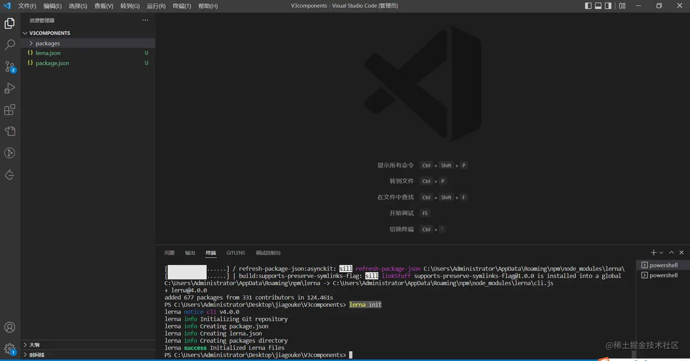Click 'Creating packages directory' terminal line
Screen dimensions: 690x361
point(226,340)
